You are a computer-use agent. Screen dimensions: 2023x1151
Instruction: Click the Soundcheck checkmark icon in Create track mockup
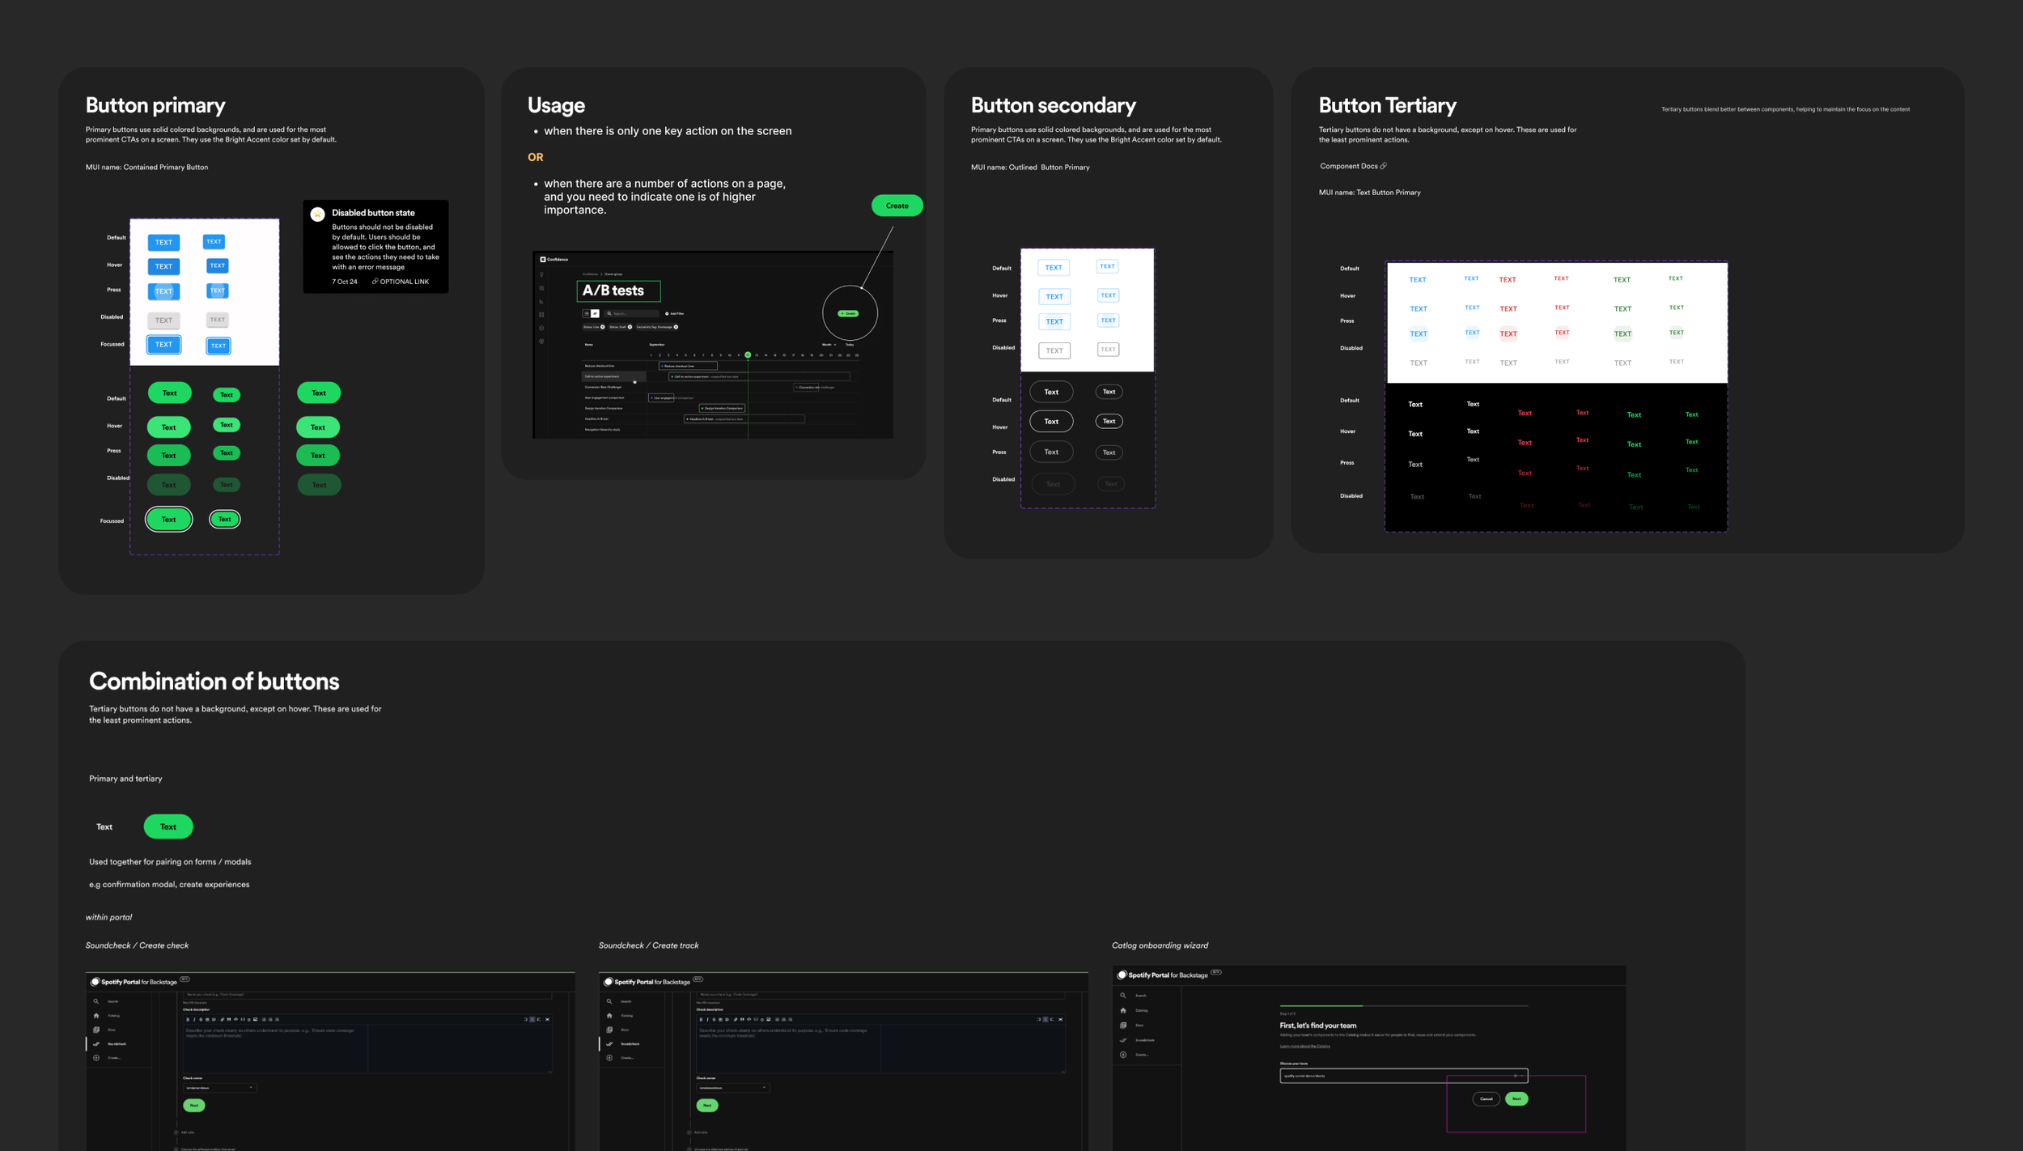point(609,1044)
